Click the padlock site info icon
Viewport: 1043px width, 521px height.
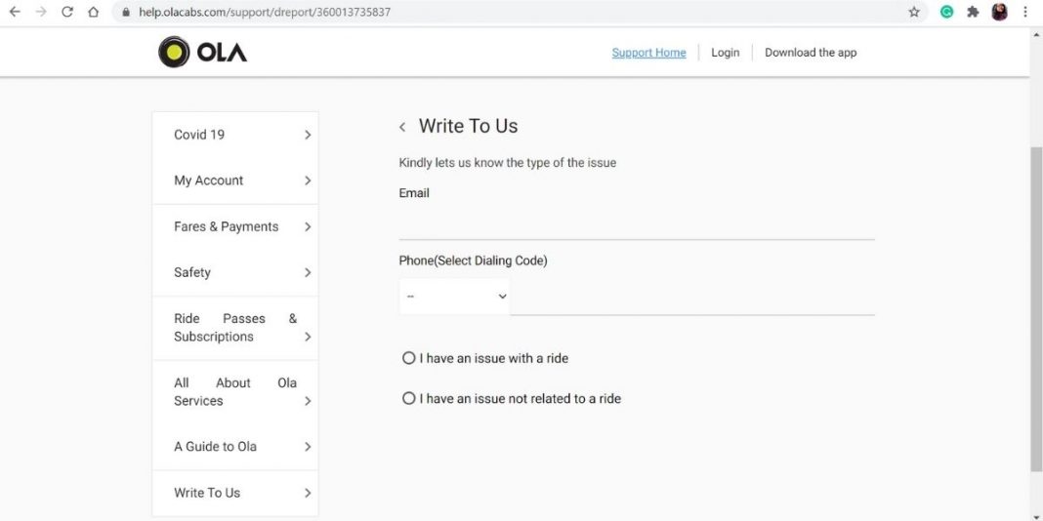[127, 12]
